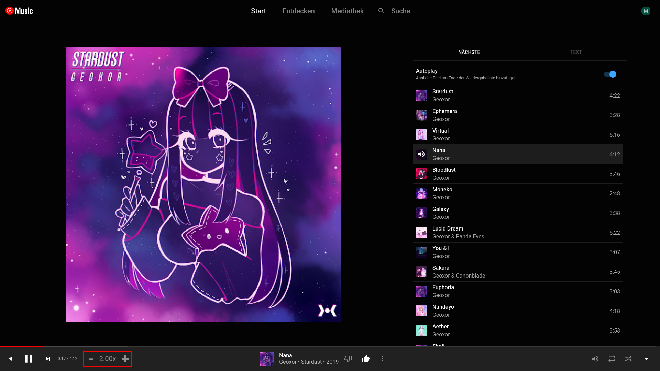Viewport: 660px width, 371px height.
Task: Switch to the TEXT tab
Action: 576,52
